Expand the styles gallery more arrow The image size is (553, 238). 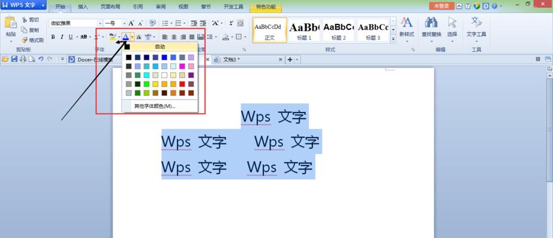(393, 40)
